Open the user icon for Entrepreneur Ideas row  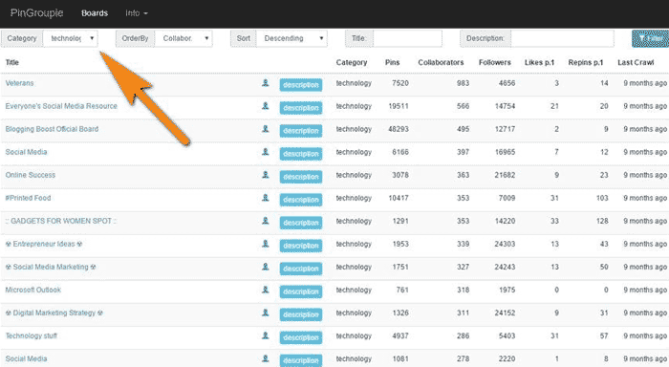(x=265, y=244)
